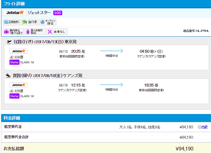
Task: Click the return flight duration arrow
Action: tap(112, 84)
